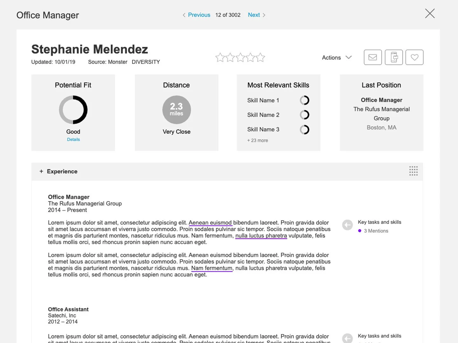Click 'Good' fit rating label
The width and height of the screenshot is (458, 343).
click(73, 132)
